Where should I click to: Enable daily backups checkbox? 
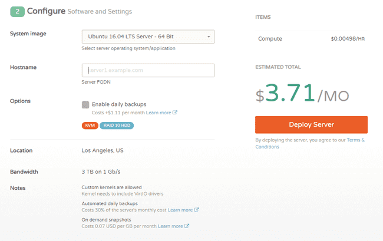85,105
